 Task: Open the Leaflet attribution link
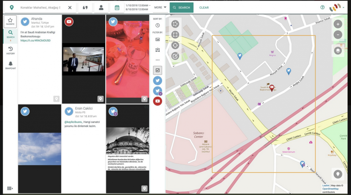click(x=326, y=186)
